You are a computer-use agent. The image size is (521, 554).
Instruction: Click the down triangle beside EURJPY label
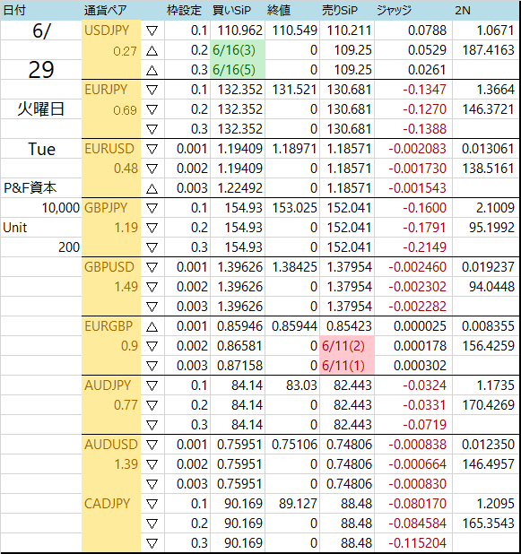[x=152, y=91]
